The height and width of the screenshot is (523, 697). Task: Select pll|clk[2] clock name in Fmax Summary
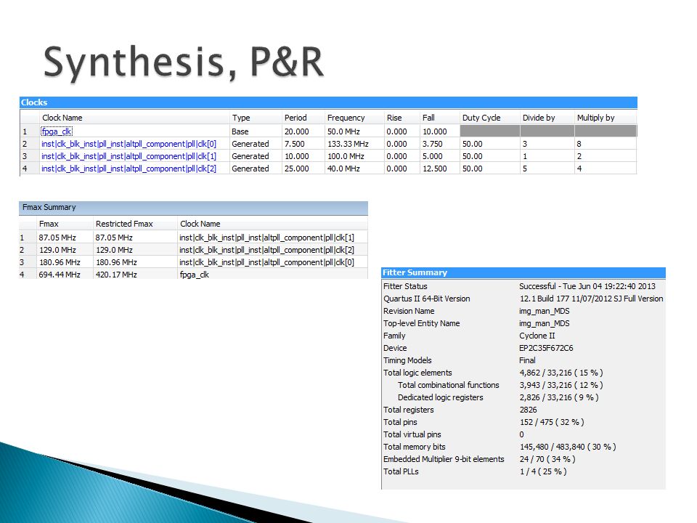point(266,251)
